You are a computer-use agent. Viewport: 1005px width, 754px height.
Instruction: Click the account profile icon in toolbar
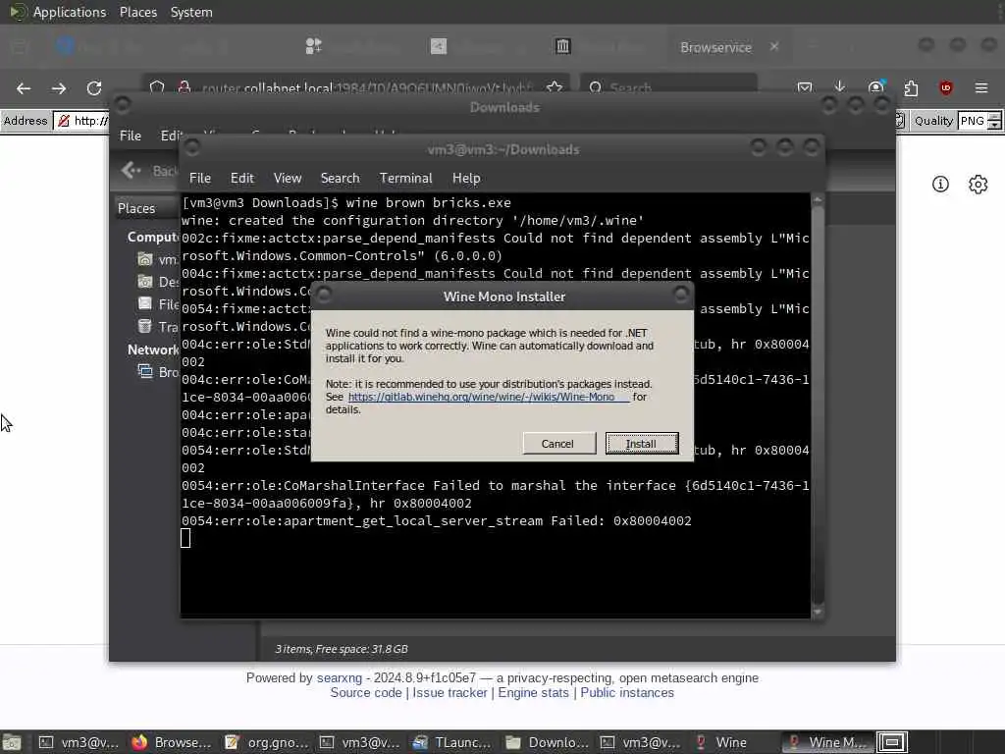[875, 87]
